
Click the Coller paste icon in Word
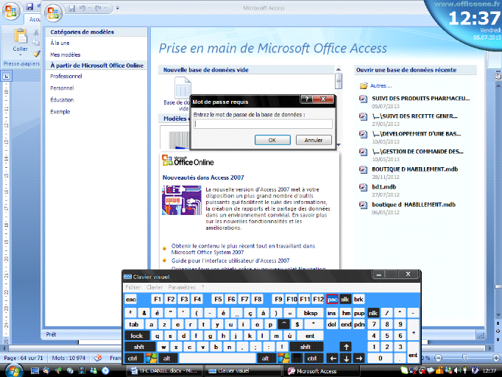(x=21, y=36)
